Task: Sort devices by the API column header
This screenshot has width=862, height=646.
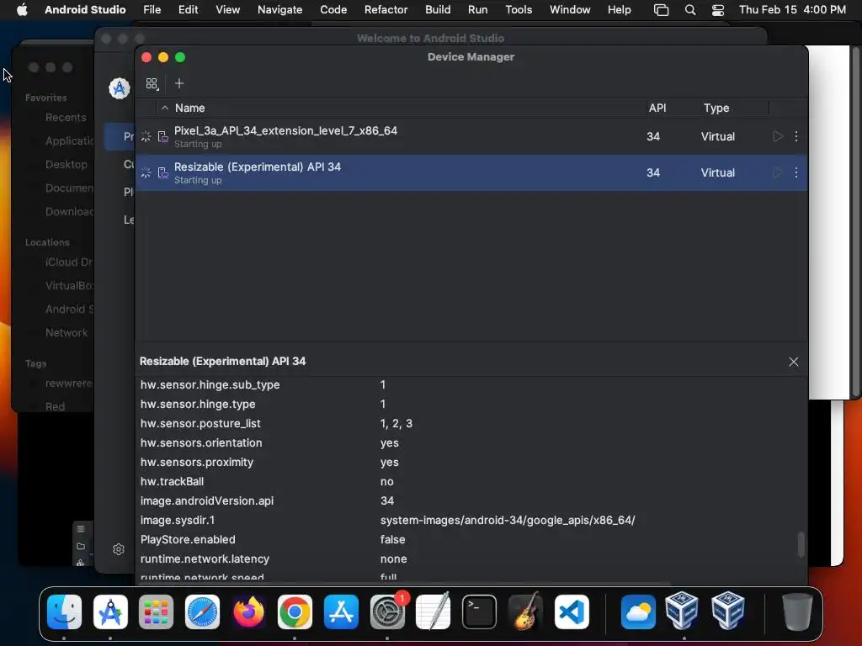Action: click(657, 109)
